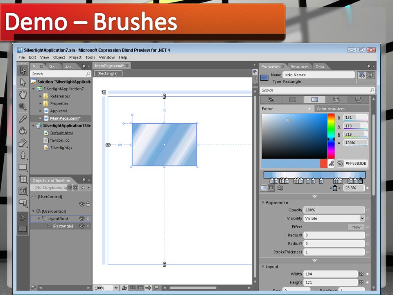Activate the Zoom magnifier tool
Screen dimensions: 393x295
point(23,107)
